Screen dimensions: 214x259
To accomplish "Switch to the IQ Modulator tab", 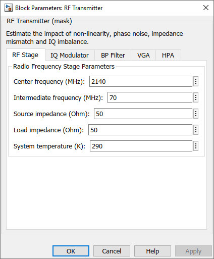I will 70,55.
